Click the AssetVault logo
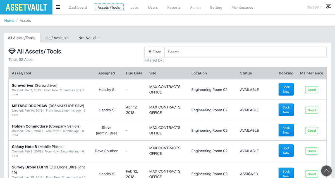Image resolution: width=335 pixels, height=178 pixels. click(x=26, y=7)
